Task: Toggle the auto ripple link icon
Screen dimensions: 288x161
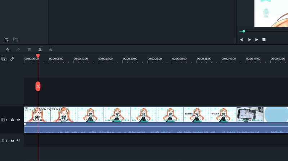Action: 12,59
